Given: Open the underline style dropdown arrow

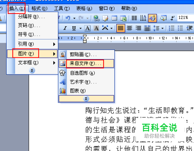Looking at the screenshot, I should pyautogui.click(x=80, y=28).
